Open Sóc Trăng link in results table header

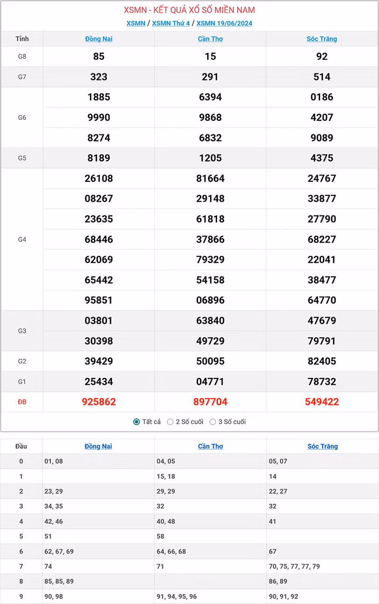pyautogui.click(x=322, y=39)
